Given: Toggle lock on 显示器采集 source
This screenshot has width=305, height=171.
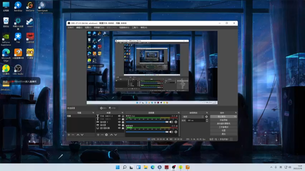Looking at the screenshot, I should (x=123, y=128).
